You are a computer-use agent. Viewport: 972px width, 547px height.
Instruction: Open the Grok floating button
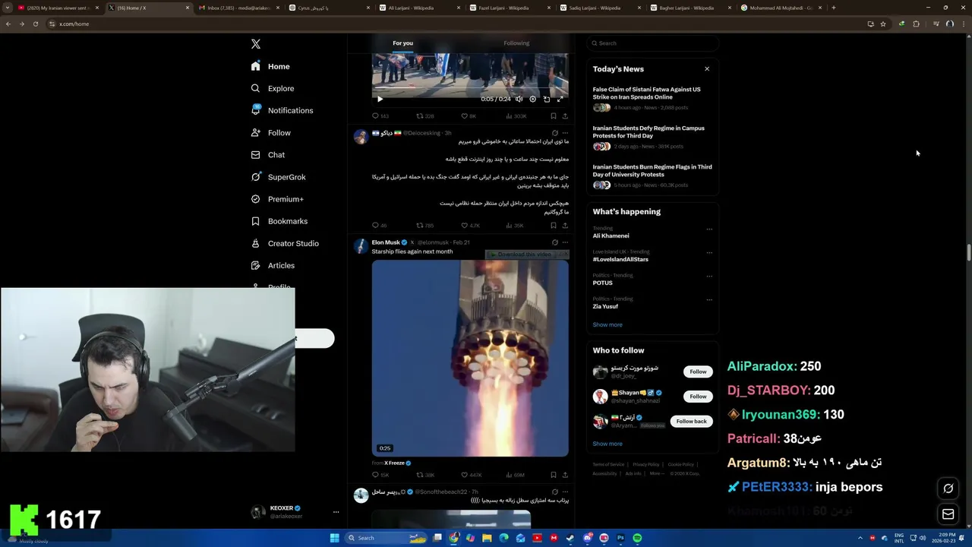coord(948,489)
